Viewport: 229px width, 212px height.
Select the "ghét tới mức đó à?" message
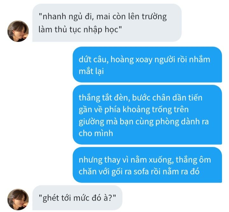click(x=77, y=198)
